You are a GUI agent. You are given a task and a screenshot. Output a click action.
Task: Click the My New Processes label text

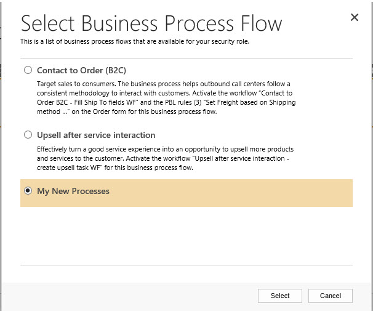pos(73,192)
